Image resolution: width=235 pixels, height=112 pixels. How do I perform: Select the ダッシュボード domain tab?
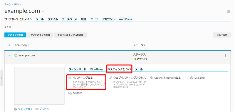(77, 69)
